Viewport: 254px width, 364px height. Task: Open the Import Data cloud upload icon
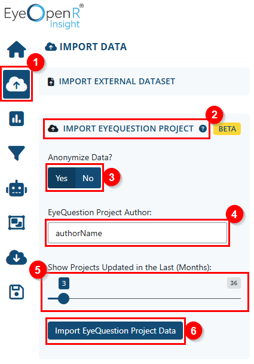pos(17,84)
